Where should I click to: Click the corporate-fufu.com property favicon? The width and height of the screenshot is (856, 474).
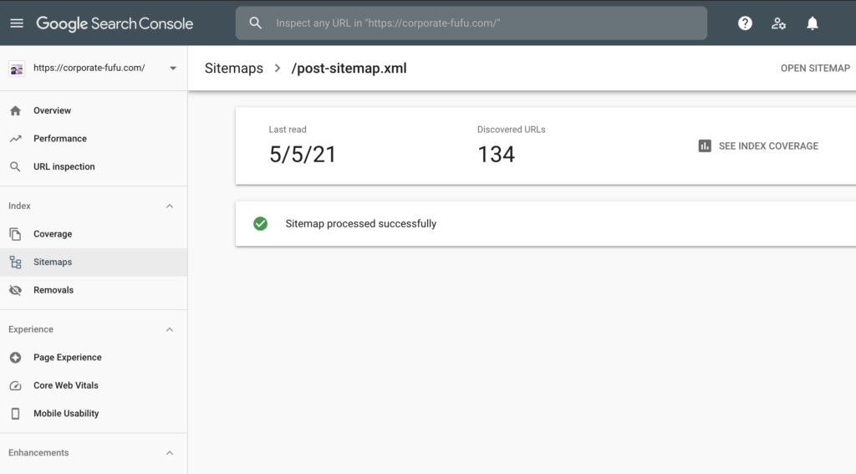pos(17,69)
